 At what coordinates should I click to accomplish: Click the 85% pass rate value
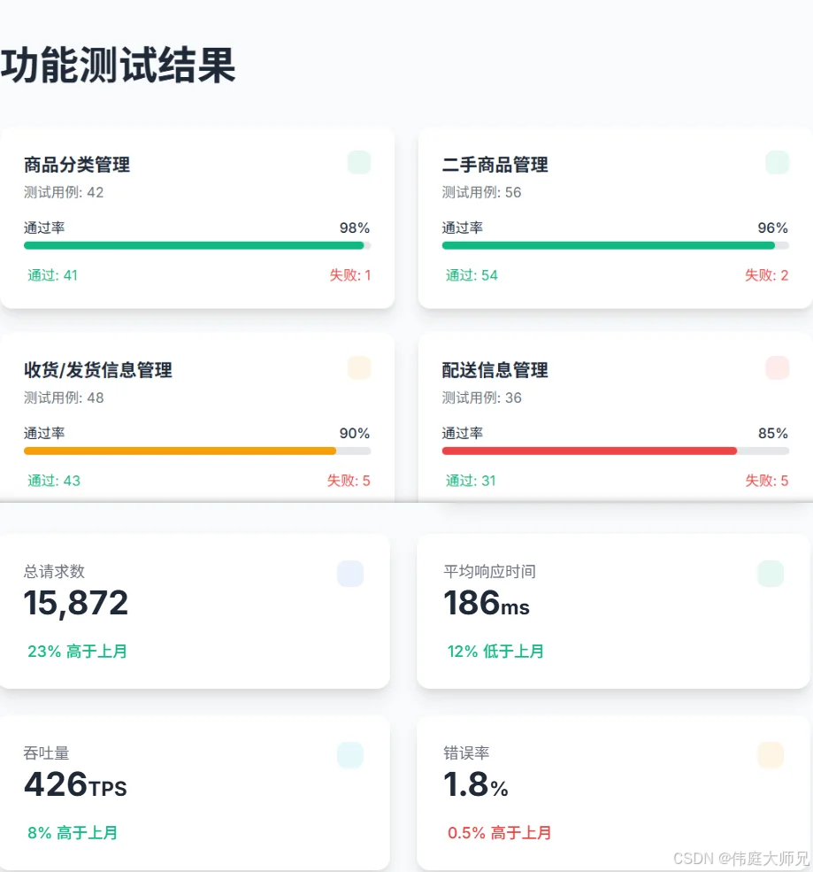click(x=773, y=433)
